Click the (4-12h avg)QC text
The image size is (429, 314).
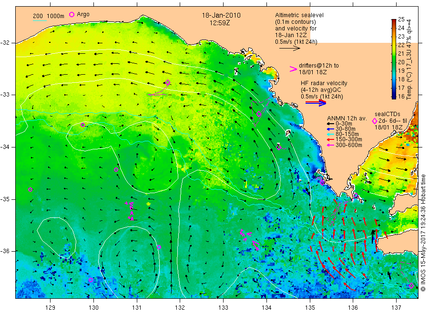pos(321,90)
